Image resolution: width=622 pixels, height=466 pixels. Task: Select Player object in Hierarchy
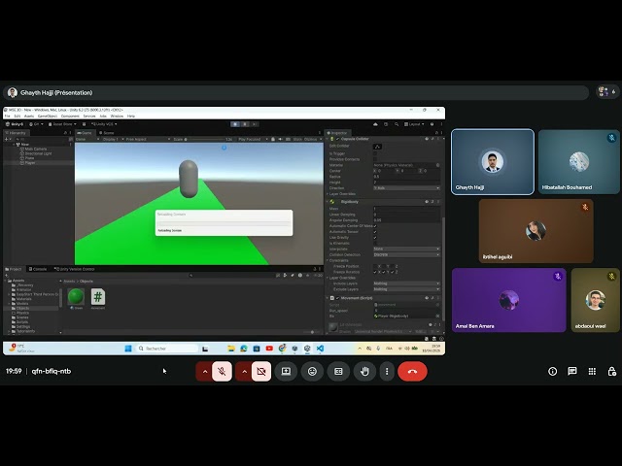(30, 162)
